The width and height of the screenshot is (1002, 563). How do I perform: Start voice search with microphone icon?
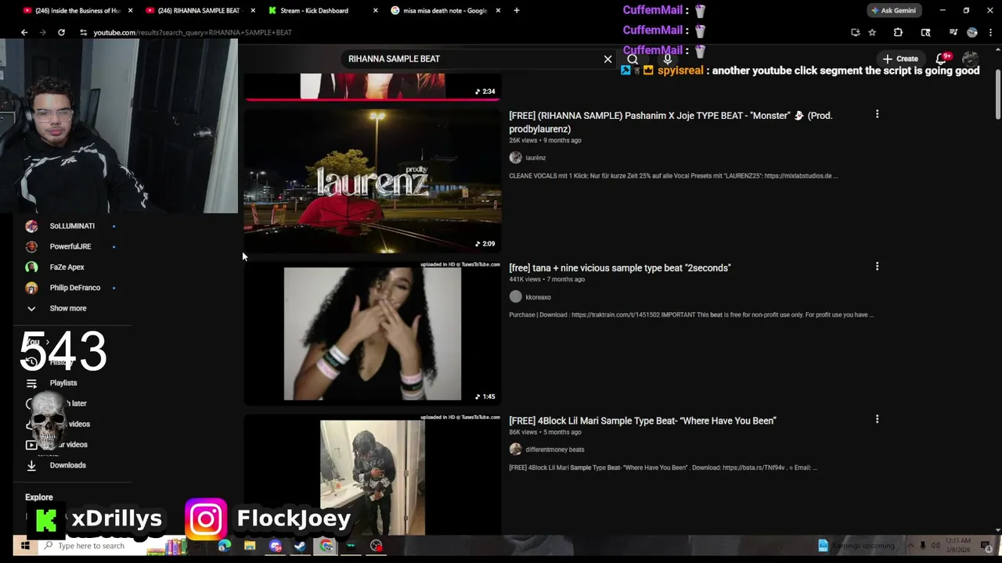pos(668,59)
